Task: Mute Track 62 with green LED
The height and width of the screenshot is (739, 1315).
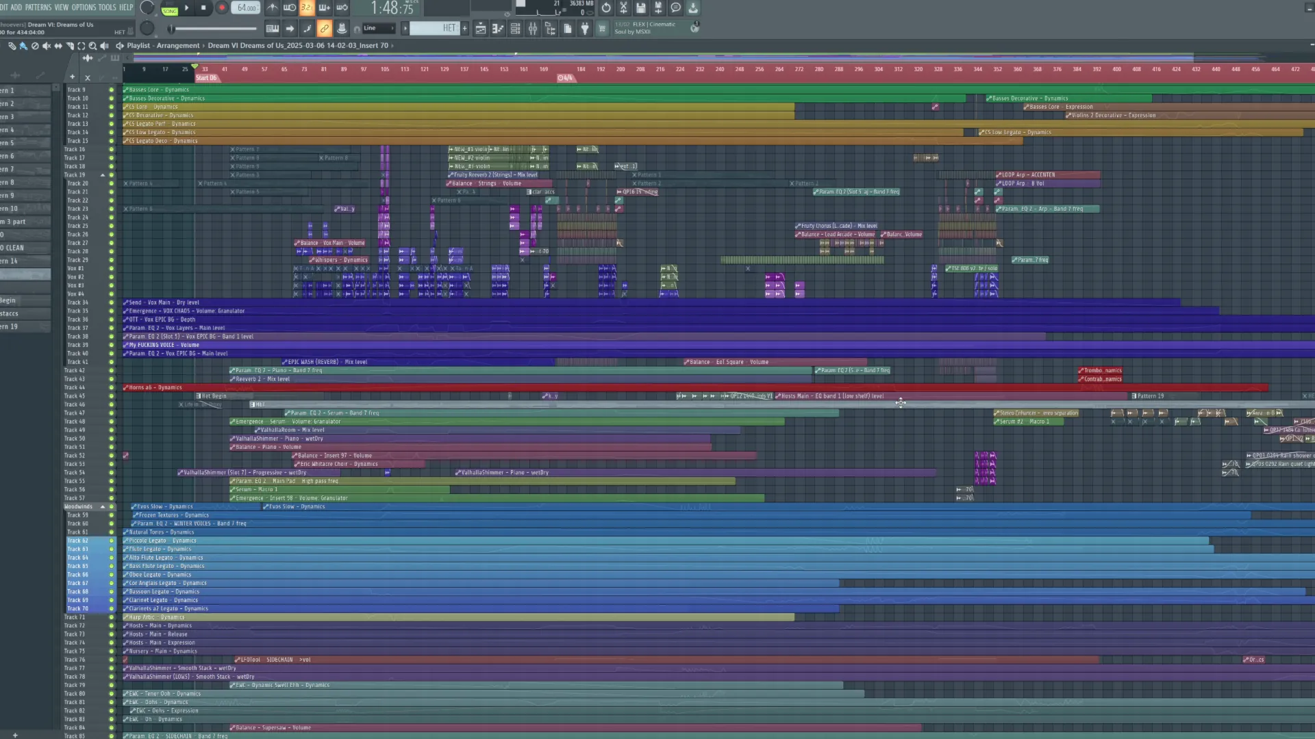Action: pos(112,541)
